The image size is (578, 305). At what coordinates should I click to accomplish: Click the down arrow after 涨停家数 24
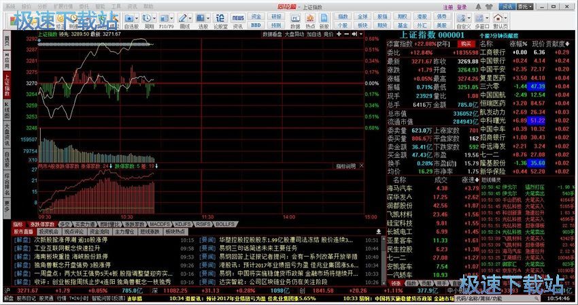pyautogui.click(x=111, y=166)
